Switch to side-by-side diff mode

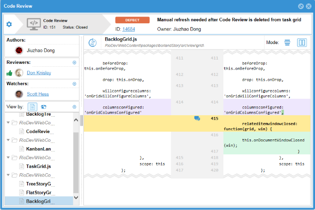(x=302, y=43)
